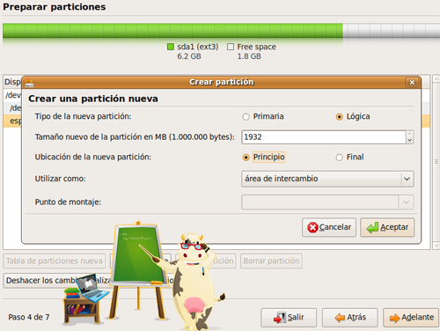Screen dimensions: 440x331
Task: Click the orange left arrow icon on Atrás
Action: click(x=340, y=318)
